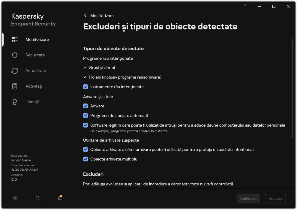Open the Monitorizare section in the sidebar

(37, 39)
